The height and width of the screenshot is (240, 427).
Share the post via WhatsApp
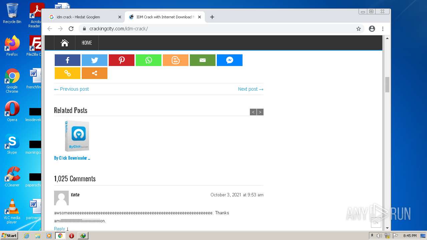click(x=148, y=60)
